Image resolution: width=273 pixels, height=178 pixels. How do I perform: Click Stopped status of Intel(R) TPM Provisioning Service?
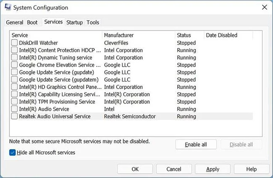click(186, 102)
